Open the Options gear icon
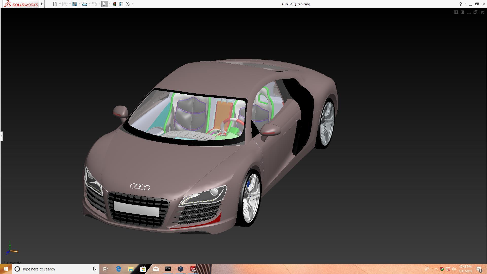 (128, 4)
